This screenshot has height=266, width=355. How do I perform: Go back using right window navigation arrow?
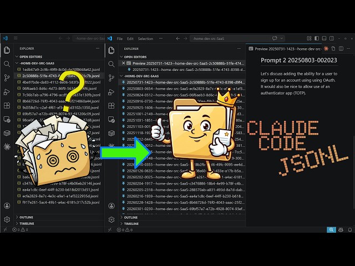(x=177, y=38)
